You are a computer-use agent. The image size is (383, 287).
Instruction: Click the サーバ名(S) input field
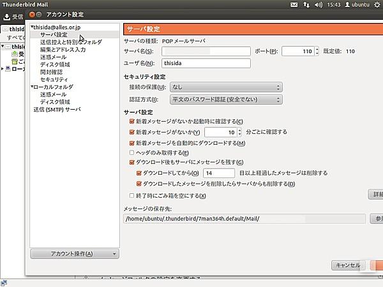206,51
